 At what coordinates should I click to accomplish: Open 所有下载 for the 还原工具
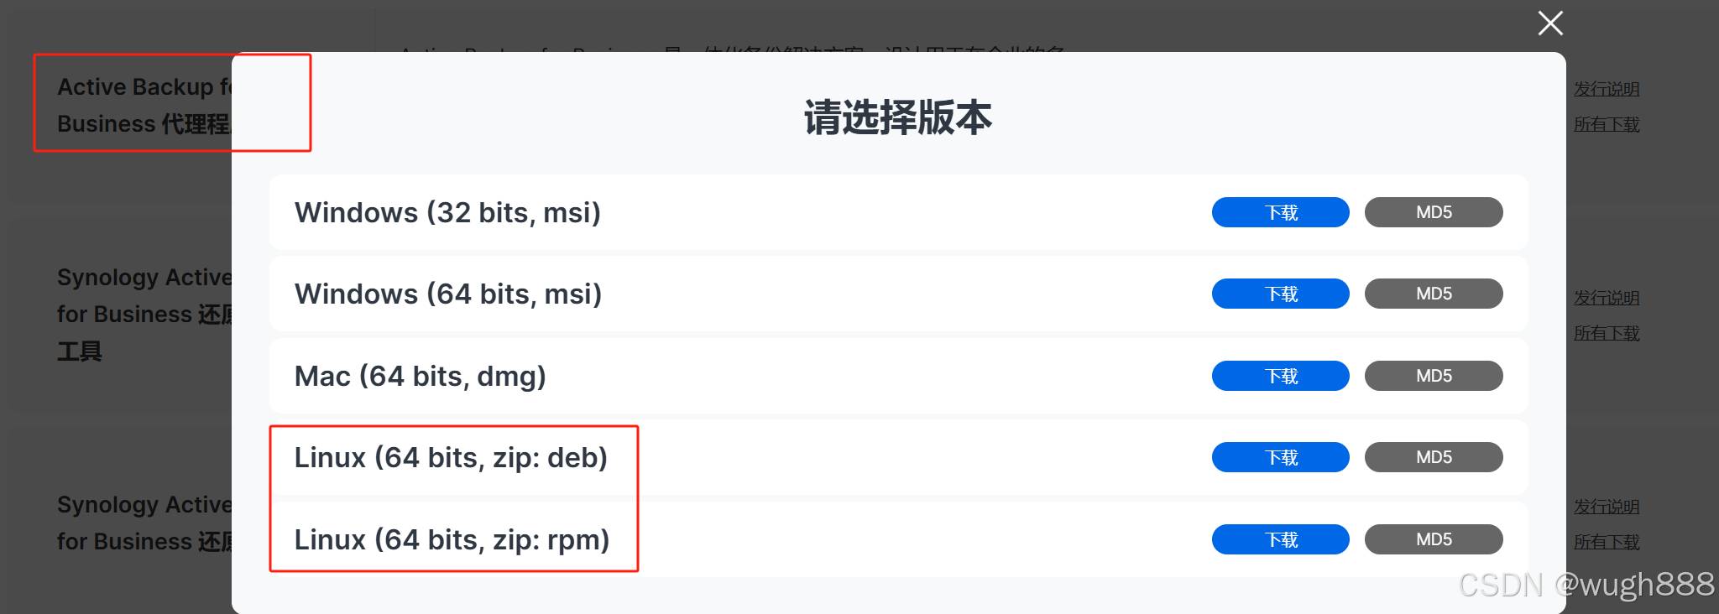[x=1606, y=333]
